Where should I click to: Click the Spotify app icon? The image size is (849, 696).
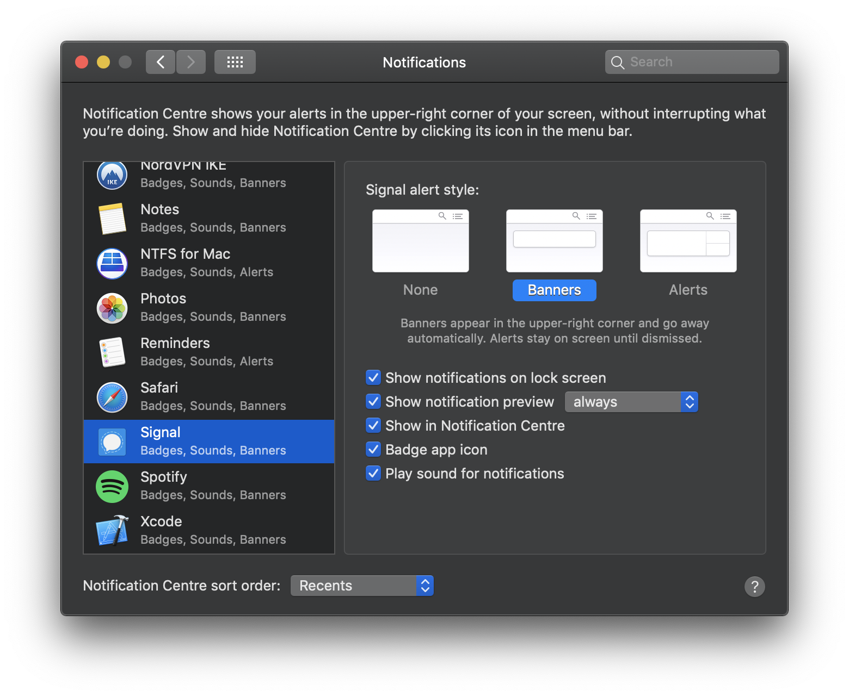click(x=112, y=486)
